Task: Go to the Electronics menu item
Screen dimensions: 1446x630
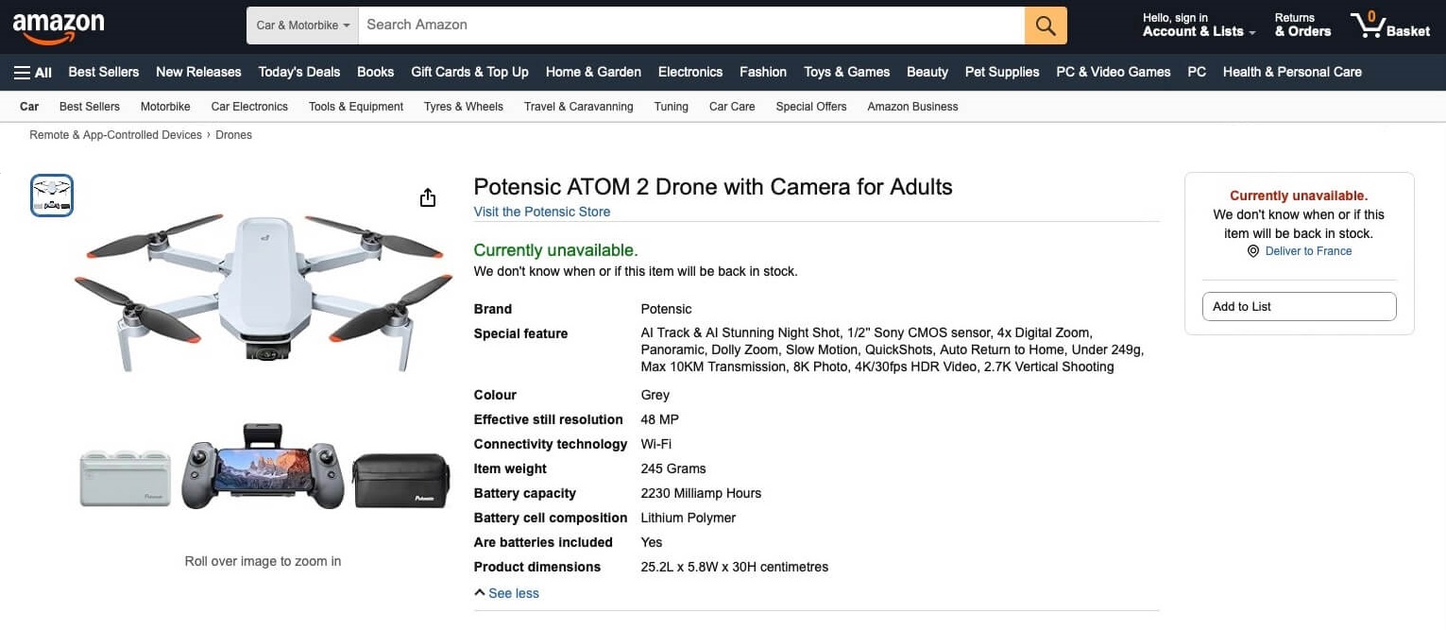Action: [690, 72]
